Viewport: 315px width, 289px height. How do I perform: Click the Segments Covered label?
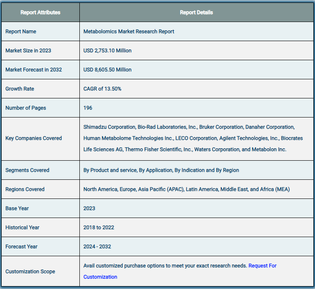coord(27,170)
